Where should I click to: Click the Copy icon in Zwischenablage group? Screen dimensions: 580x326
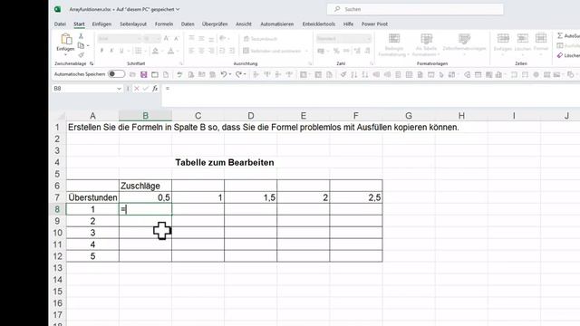[81, 45]
